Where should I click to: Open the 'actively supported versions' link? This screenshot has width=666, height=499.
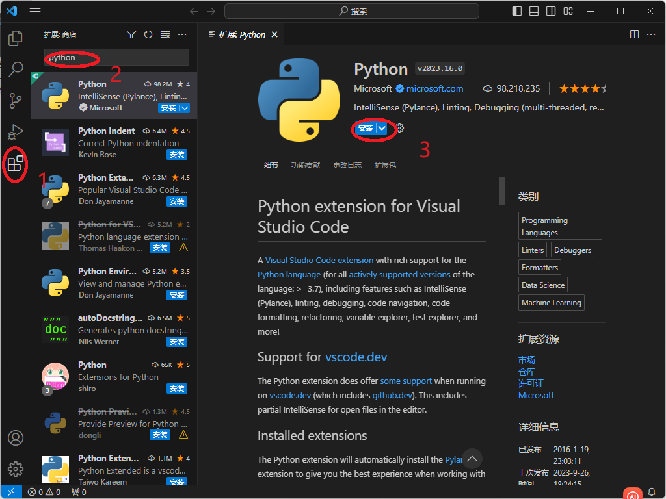(399, 275)
